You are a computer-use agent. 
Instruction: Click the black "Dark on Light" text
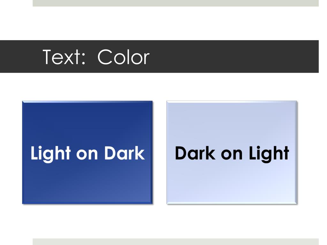(x=232, y=153)
